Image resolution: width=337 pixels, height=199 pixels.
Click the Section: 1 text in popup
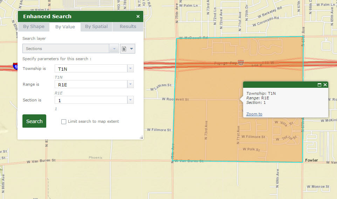[256, 102]
